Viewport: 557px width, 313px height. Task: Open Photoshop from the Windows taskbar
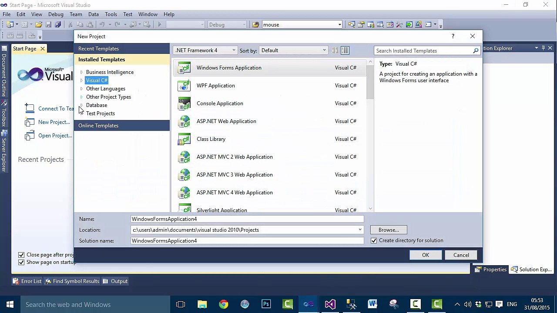coord(266,304)
